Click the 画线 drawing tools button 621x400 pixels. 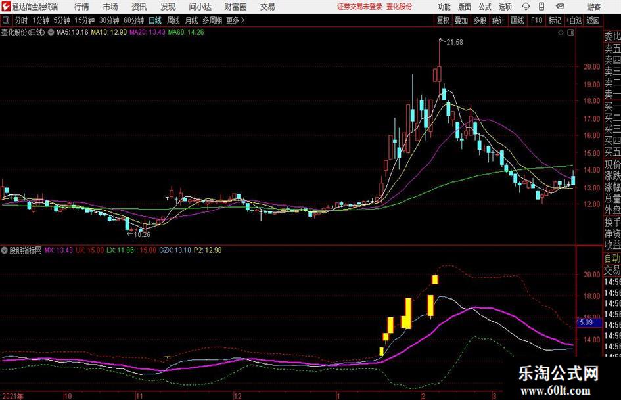tap(517, 20)
